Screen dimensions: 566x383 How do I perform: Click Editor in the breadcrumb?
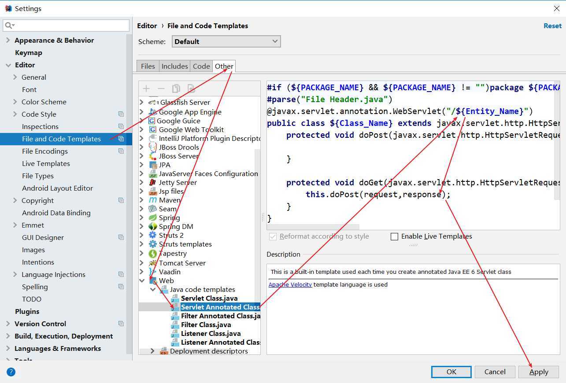[147, 26]
